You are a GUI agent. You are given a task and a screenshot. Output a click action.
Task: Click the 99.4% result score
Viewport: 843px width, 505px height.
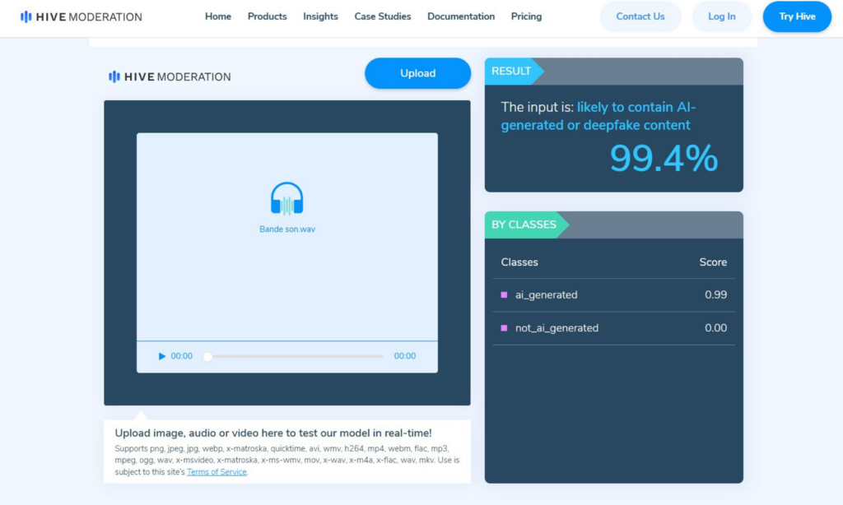(x=664, y=159)
